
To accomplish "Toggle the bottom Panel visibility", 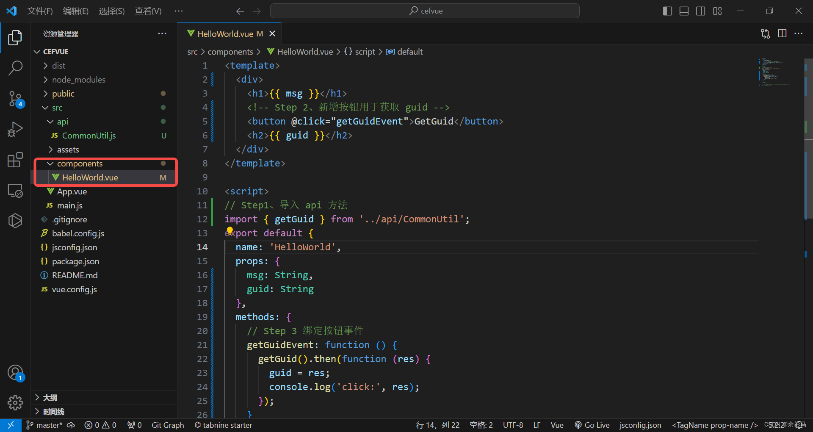I will (x=684, y=11).
